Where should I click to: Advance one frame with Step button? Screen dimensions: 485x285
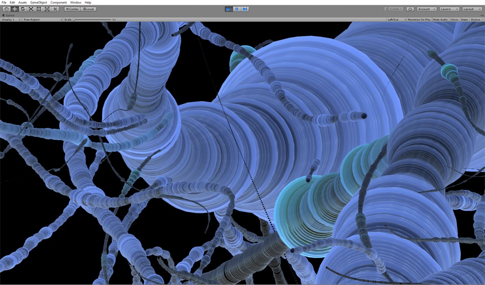click(245, 9)
